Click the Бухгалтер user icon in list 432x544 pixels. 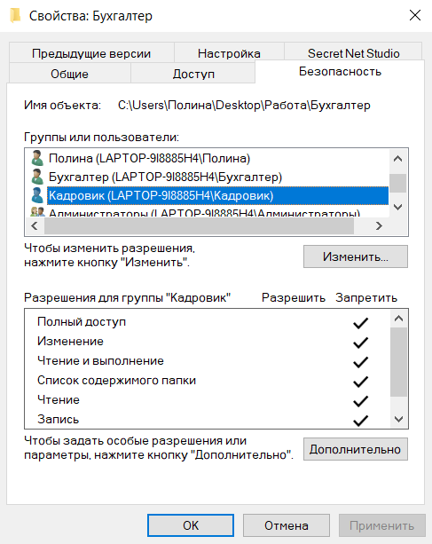37,177
